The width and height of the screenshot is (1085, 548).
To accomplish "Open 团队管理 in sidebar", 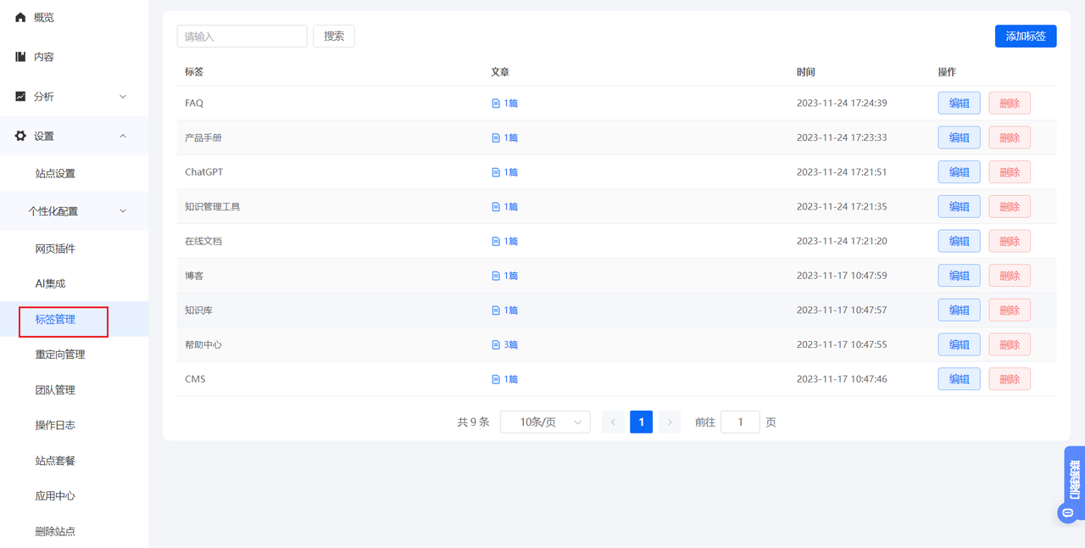I will (x=55, y=390).
